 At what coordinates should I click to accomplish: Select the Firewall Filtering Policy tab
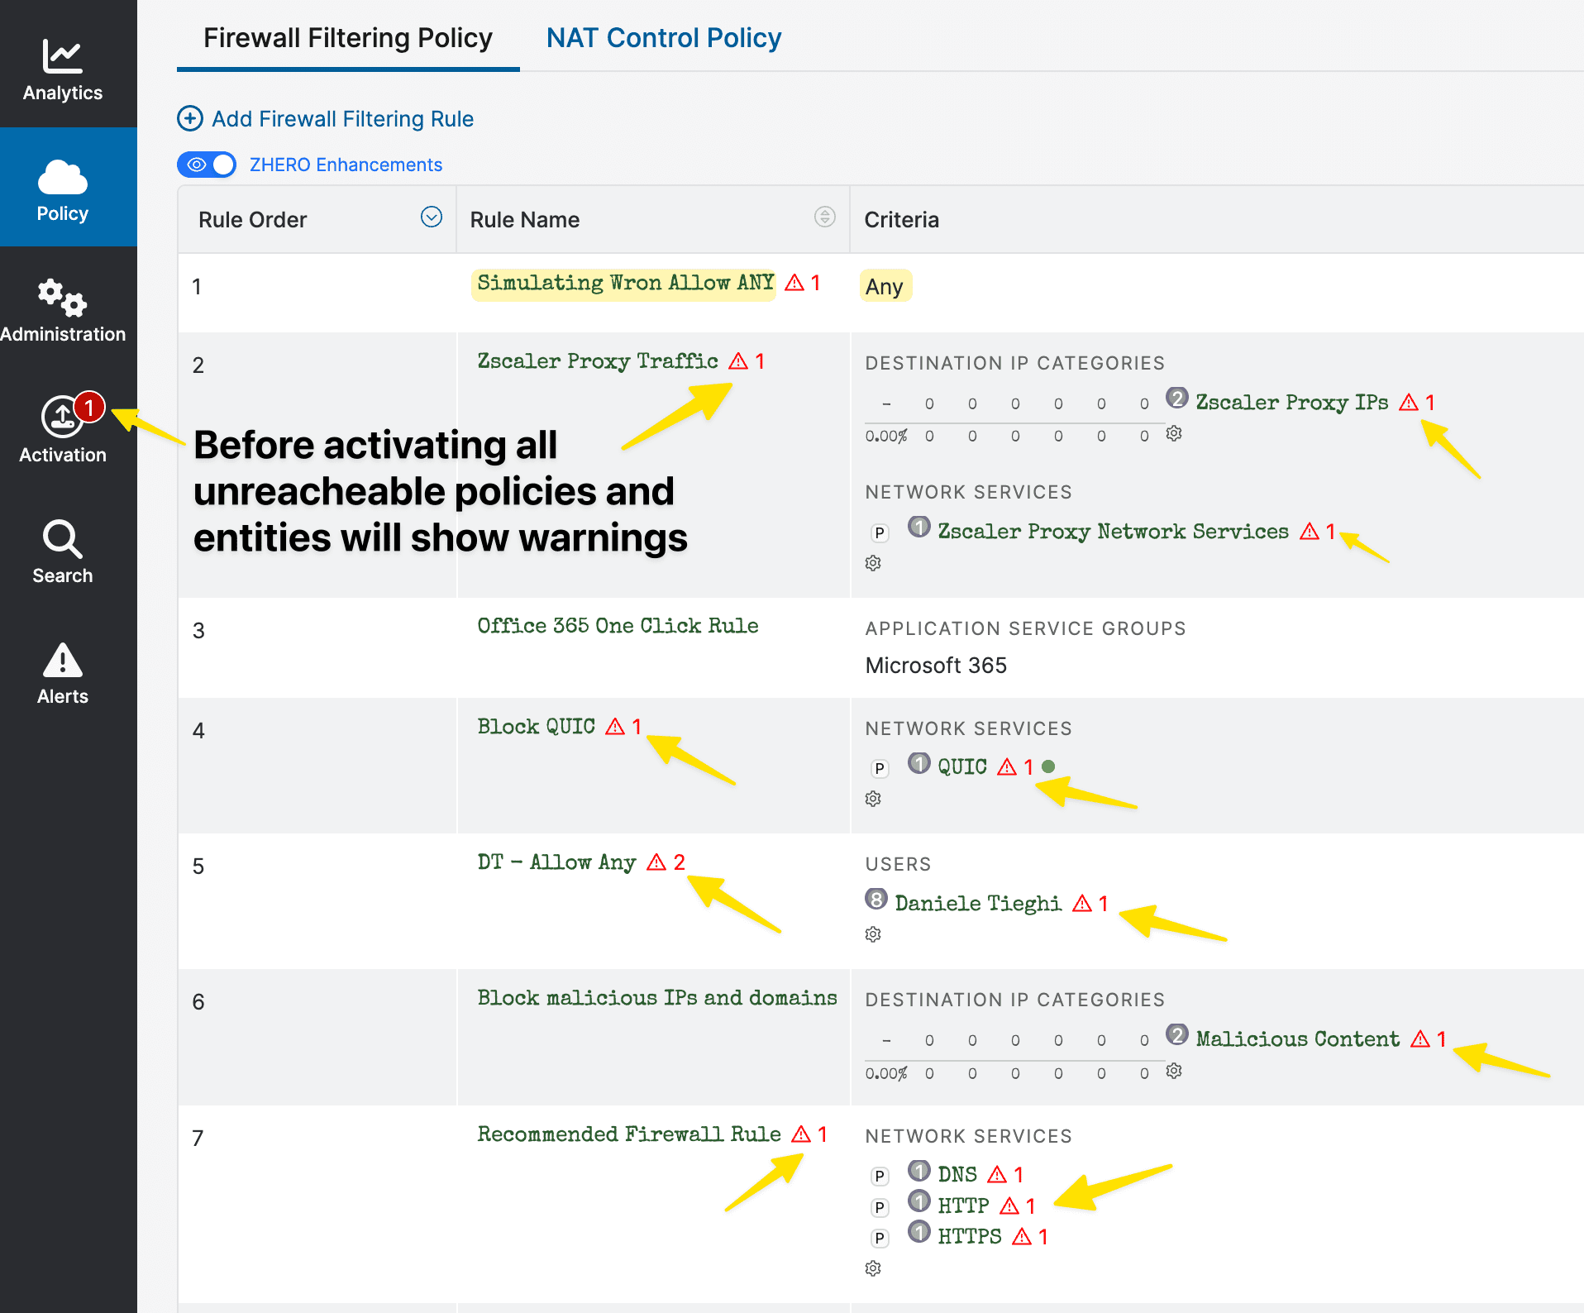tap(347, 38)
